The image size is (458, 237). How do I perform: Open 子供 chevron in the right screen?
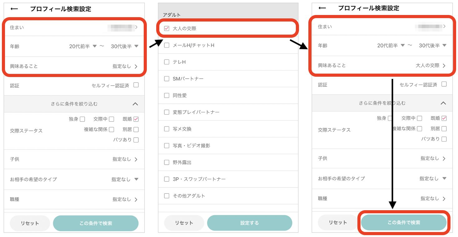[x=444, y=158]
